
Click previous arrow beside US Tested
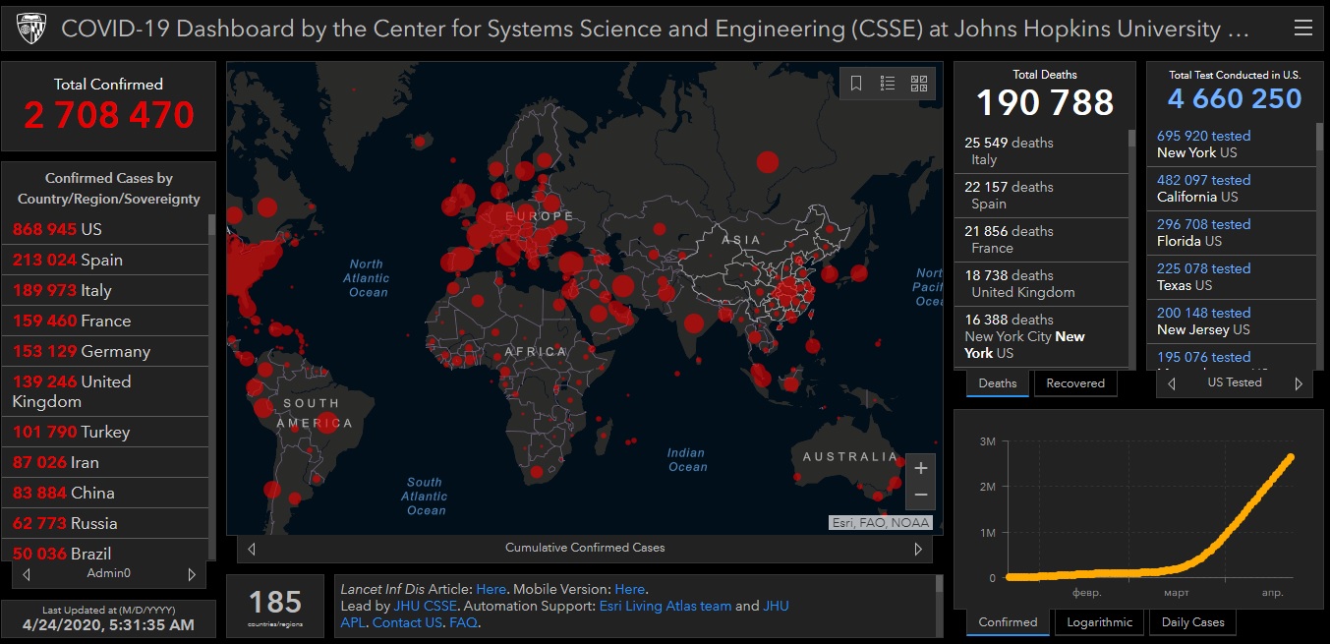1171,383
